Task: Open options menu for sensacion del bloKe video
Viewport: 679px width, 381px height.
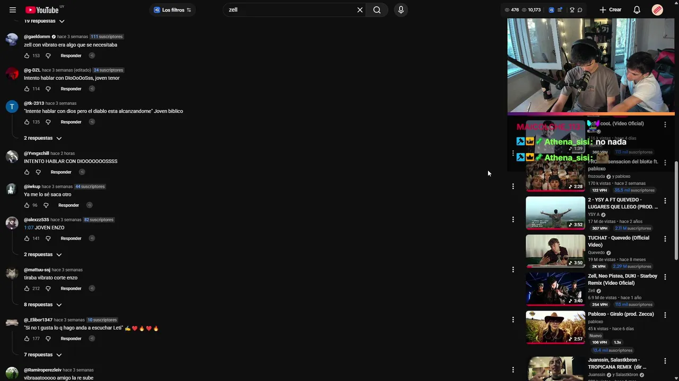Action: [x=665, y=163]
